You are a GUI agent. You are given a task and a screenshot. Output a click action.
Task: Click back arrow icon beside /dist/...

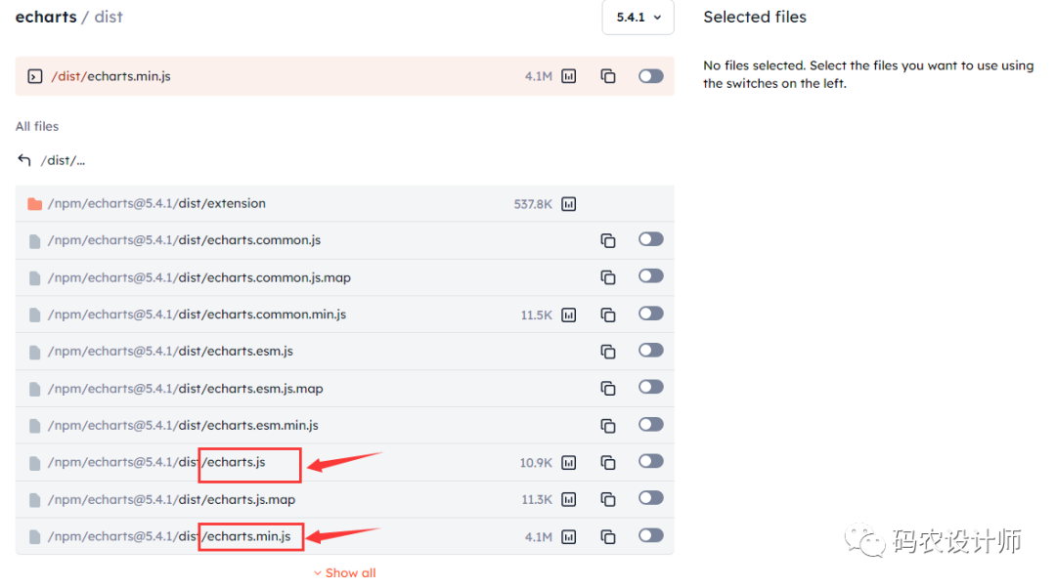[24, 160]
